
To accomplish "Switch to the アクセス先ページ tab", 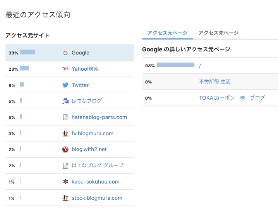I will point(219,33).
